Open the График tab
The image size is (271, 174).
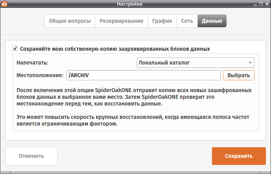pyautogui.click(x=162, y=21)
